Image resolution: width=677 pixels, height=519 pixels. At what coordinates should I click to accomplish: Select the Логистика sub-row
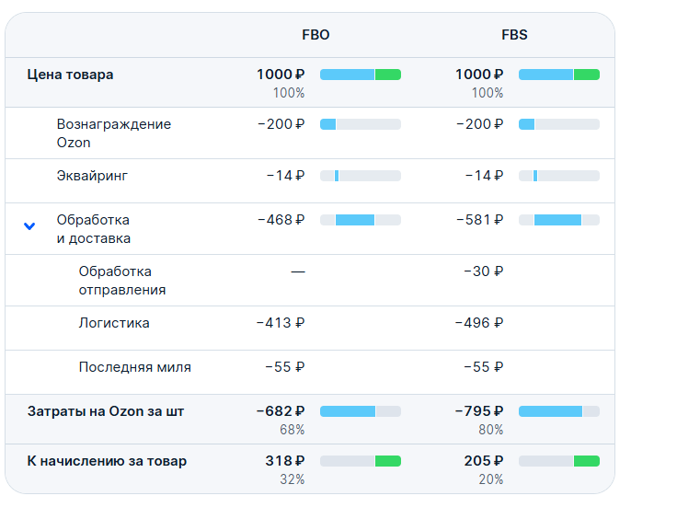[x=114, y=323]
